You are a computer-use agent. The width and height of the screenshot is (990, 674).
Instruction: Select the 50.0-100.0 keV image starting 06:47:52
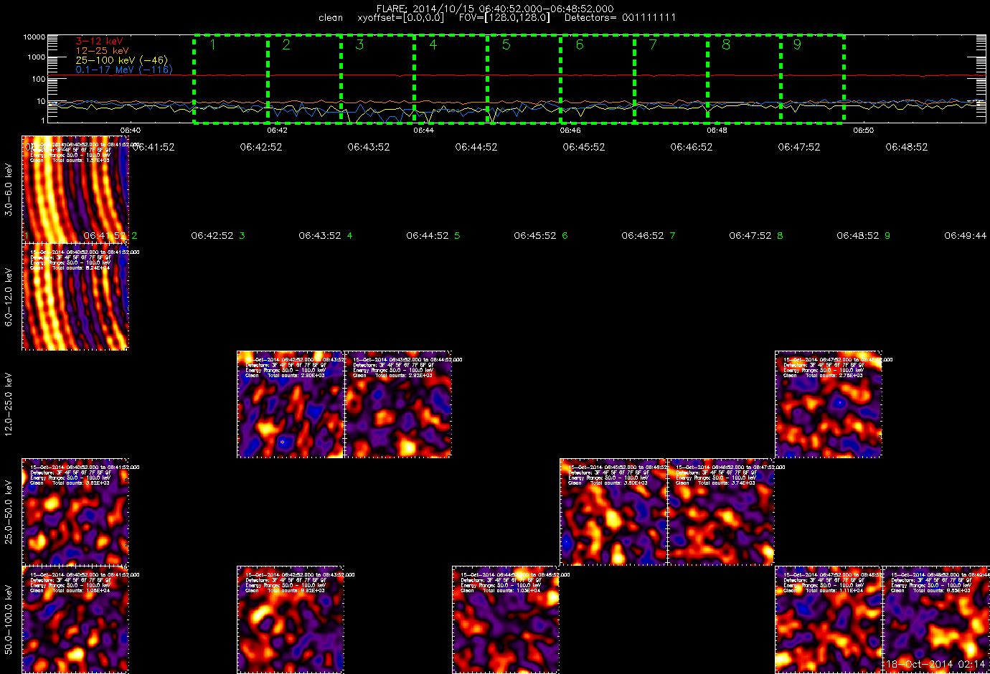[829, 620]
